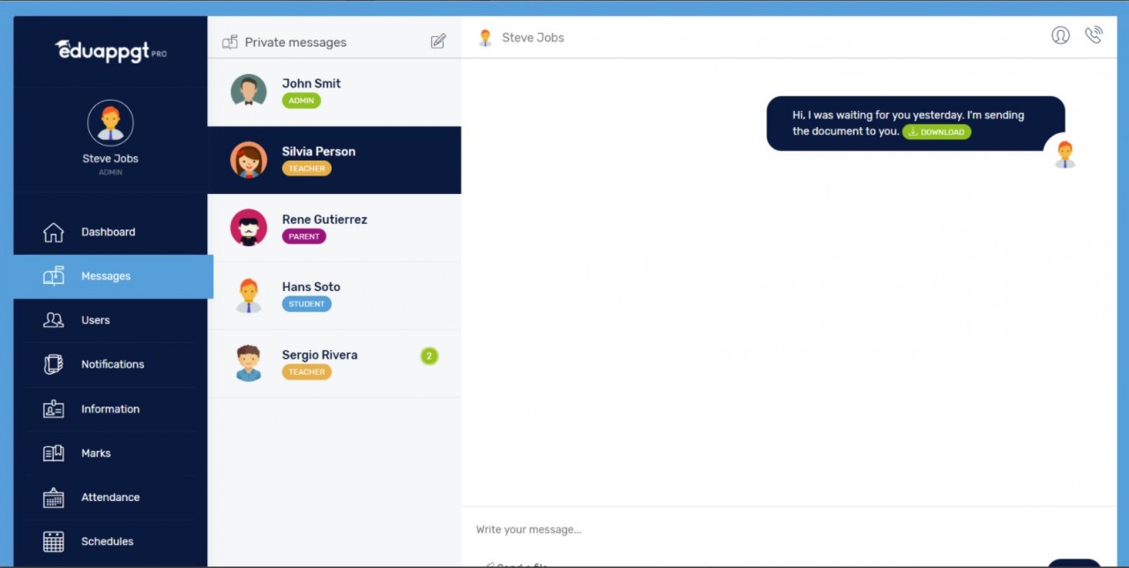The width and height of the screenshot is (1129, 568).
Task: Click Steve Jobs profile avatar in sidebar
Action: [110, 123]
